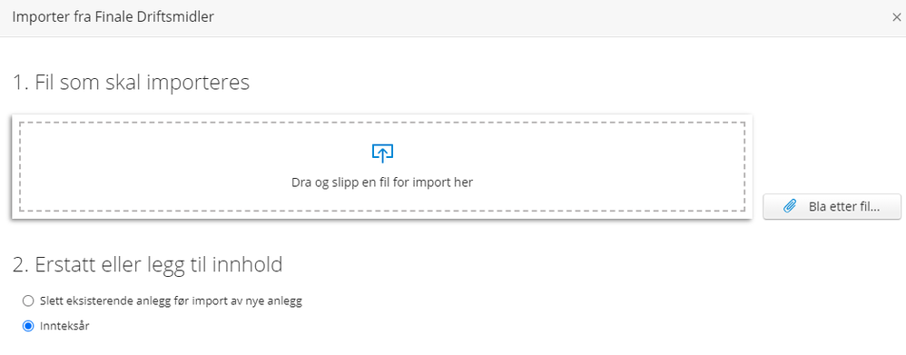Click the 'Bla etter fil...' button text
The height and width of the screenshot is (355, 906).
click(x=844, y=207)
